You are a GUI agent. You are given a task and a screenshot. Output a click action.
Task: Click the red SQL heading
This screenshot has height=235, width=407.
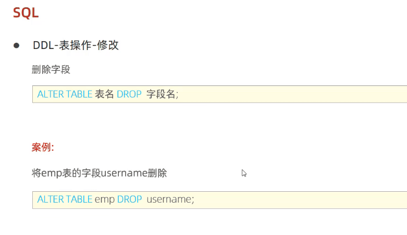(x=26, y=13)
